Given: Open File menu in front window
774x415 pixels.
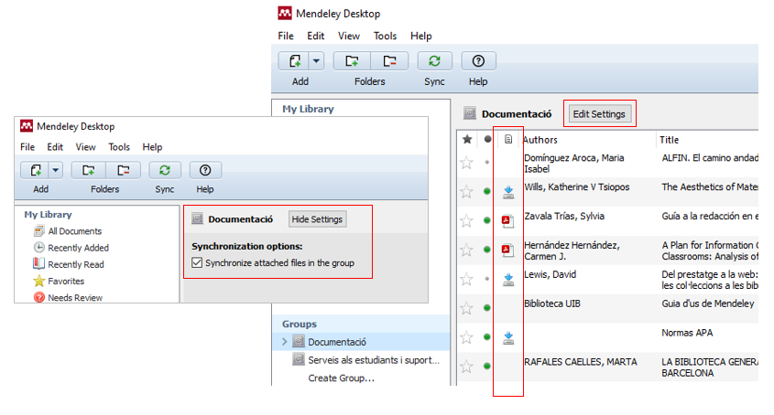Looking at the screenshot, I should 27,147.
